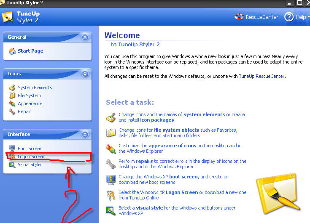The image size is (310, 223).
Task: Collapse the General panel
Action: coord(85,37)
